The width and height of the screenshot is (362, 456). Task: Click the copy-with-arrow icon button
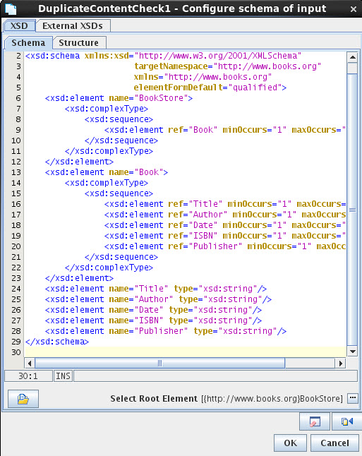[346, 421]
